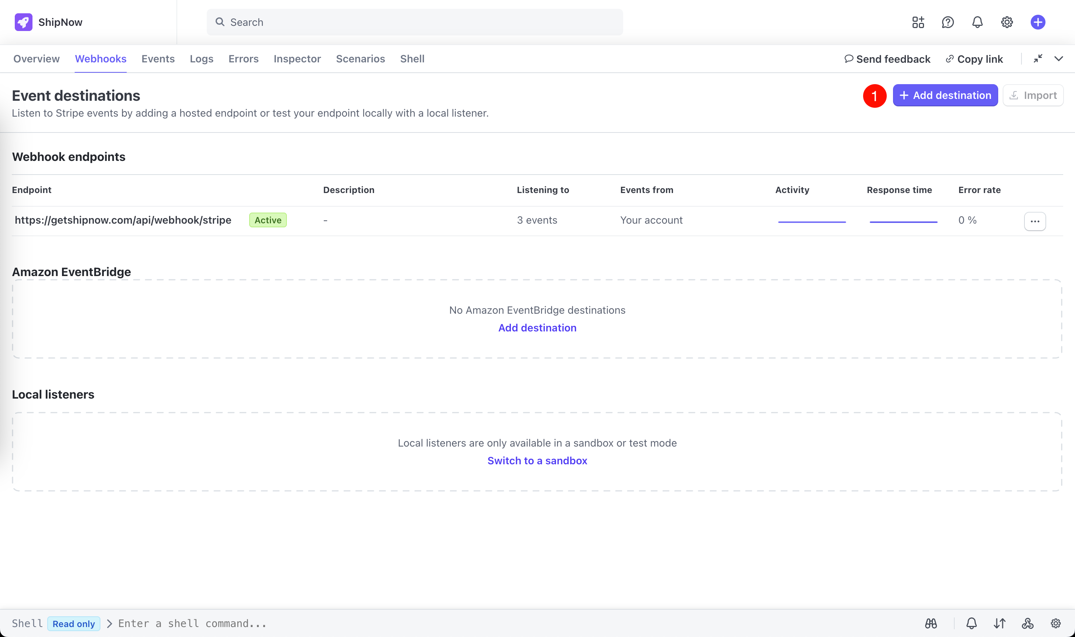
Task: Open the bottom bar settings gear
Action: (1056, 623)
